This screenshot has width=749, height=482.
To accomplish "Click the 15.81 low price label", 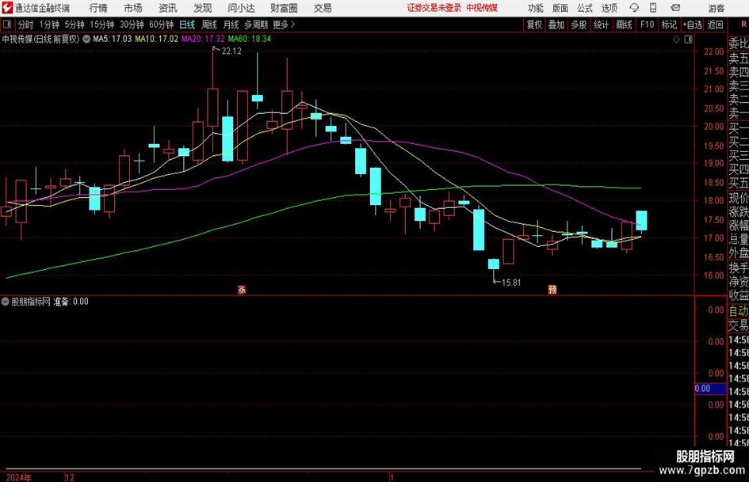I will click(x=511, y=283).
